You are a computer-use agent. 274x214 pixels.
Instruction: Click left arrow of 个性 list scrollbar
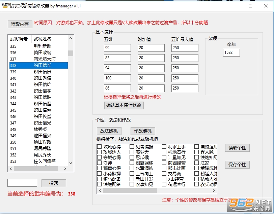tap(100, 191)
